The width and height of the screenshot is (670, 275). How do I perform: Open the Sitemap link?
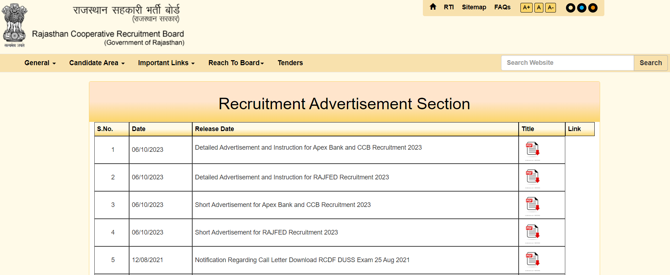point(474,7)
